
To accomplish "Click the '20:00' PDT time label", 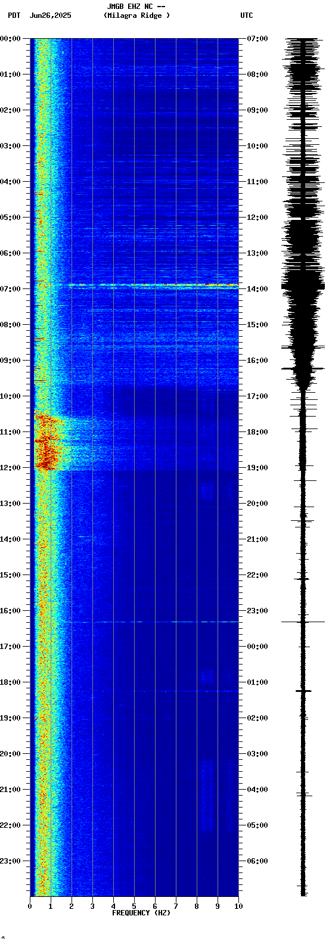I will pyautogui.click(x=11, y=754).
